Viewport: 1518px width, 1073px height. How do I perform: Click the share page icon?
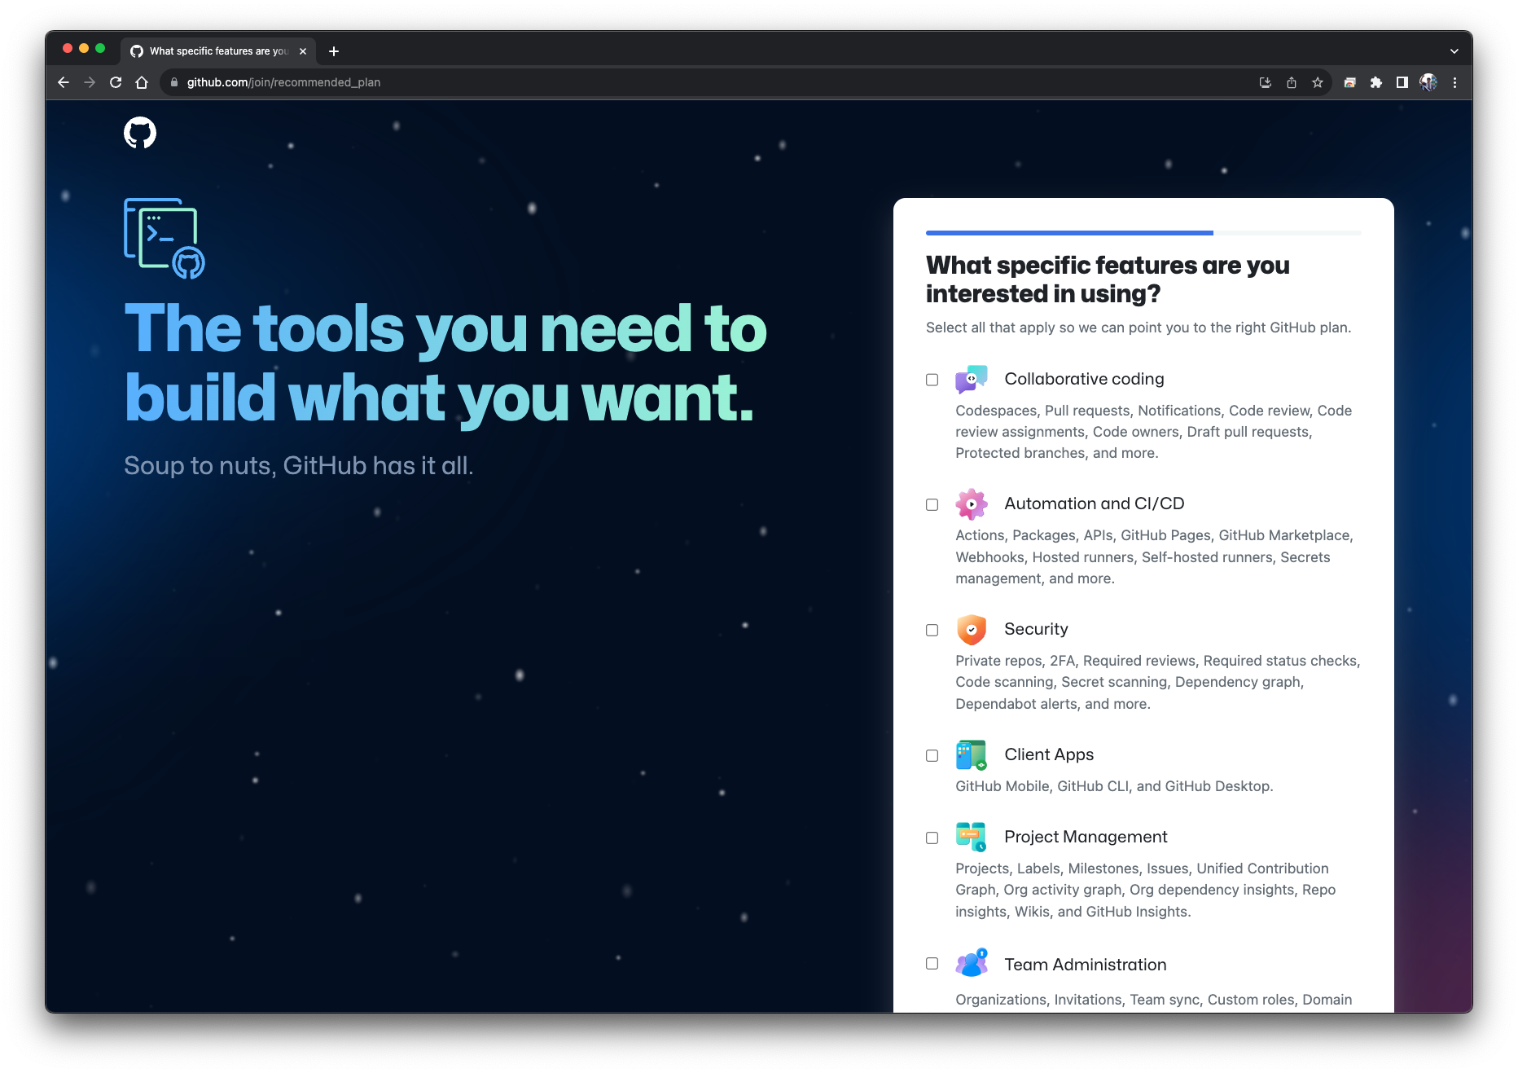[1291, 82]
